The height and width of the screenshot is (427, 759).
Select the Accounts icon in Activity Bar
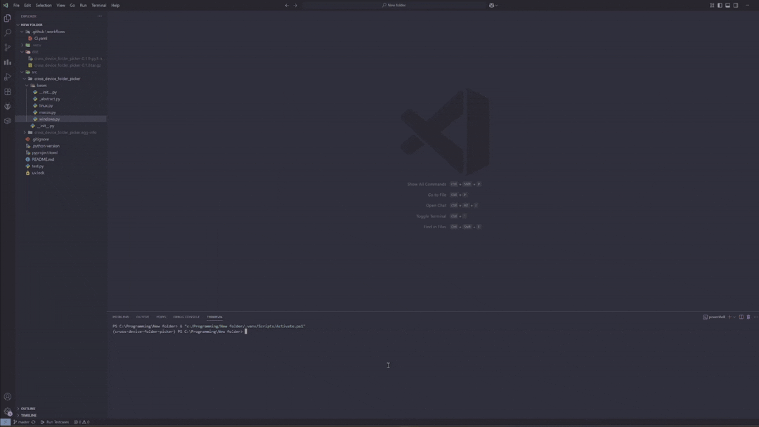pyautogui.click(x=7, y=396)
